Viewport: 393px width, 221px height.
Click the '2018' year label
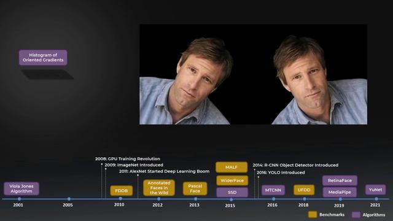tap(303, 205)
